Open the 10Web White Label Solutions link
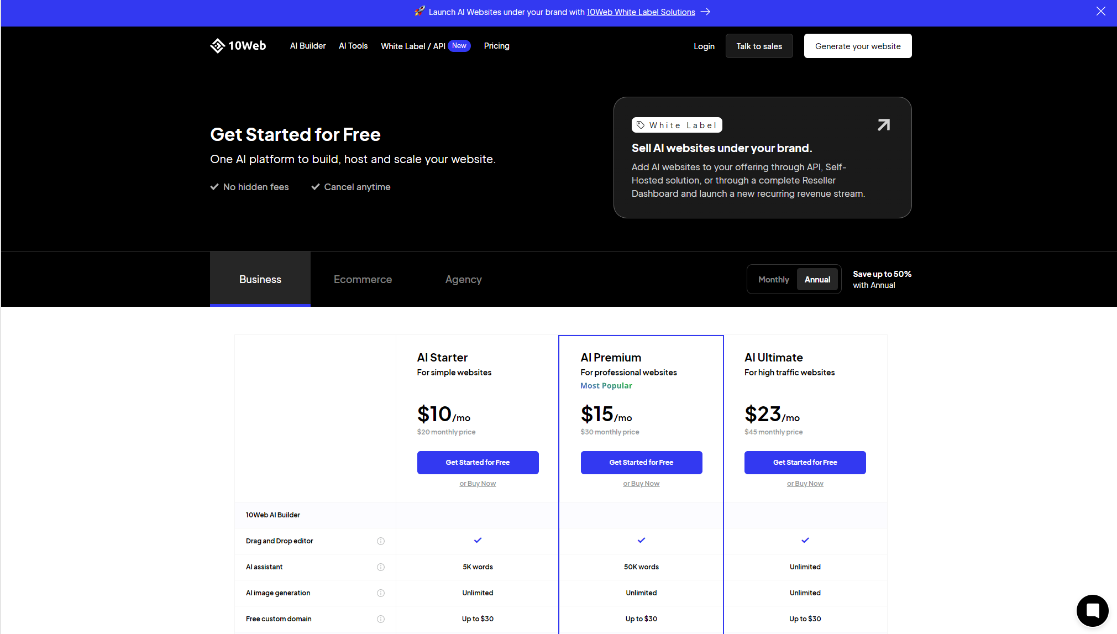1117x634 pixels. click(641, 12)
